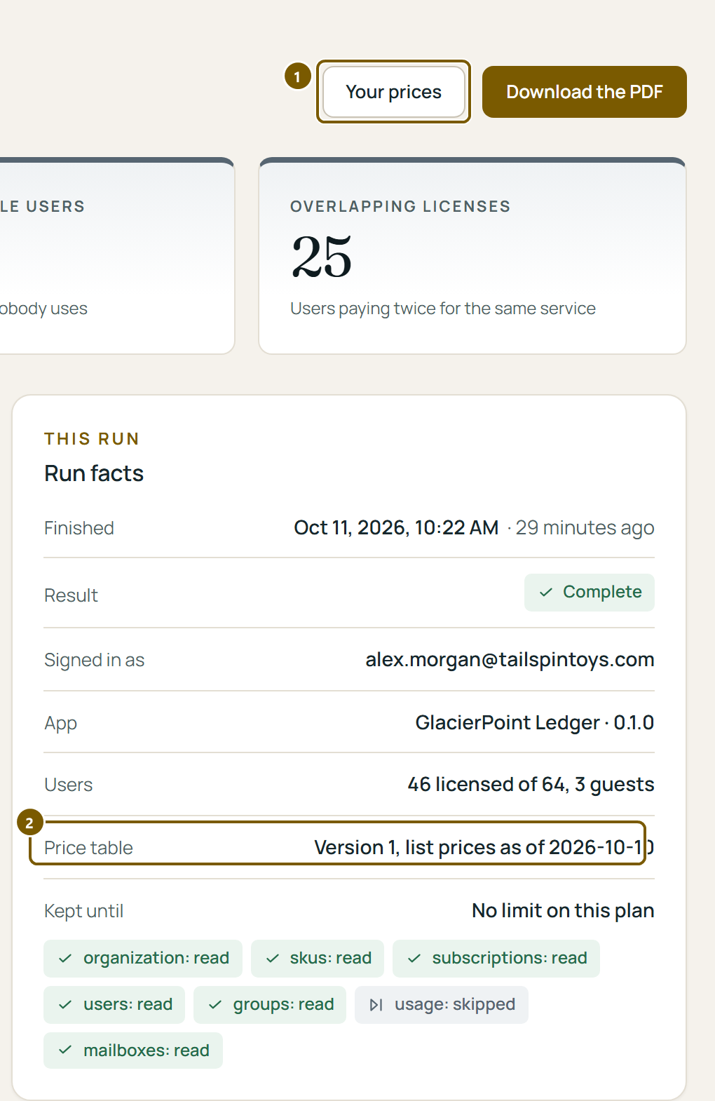Click the 'Result' row label
715x1101 pixels.
coord(71,595)
